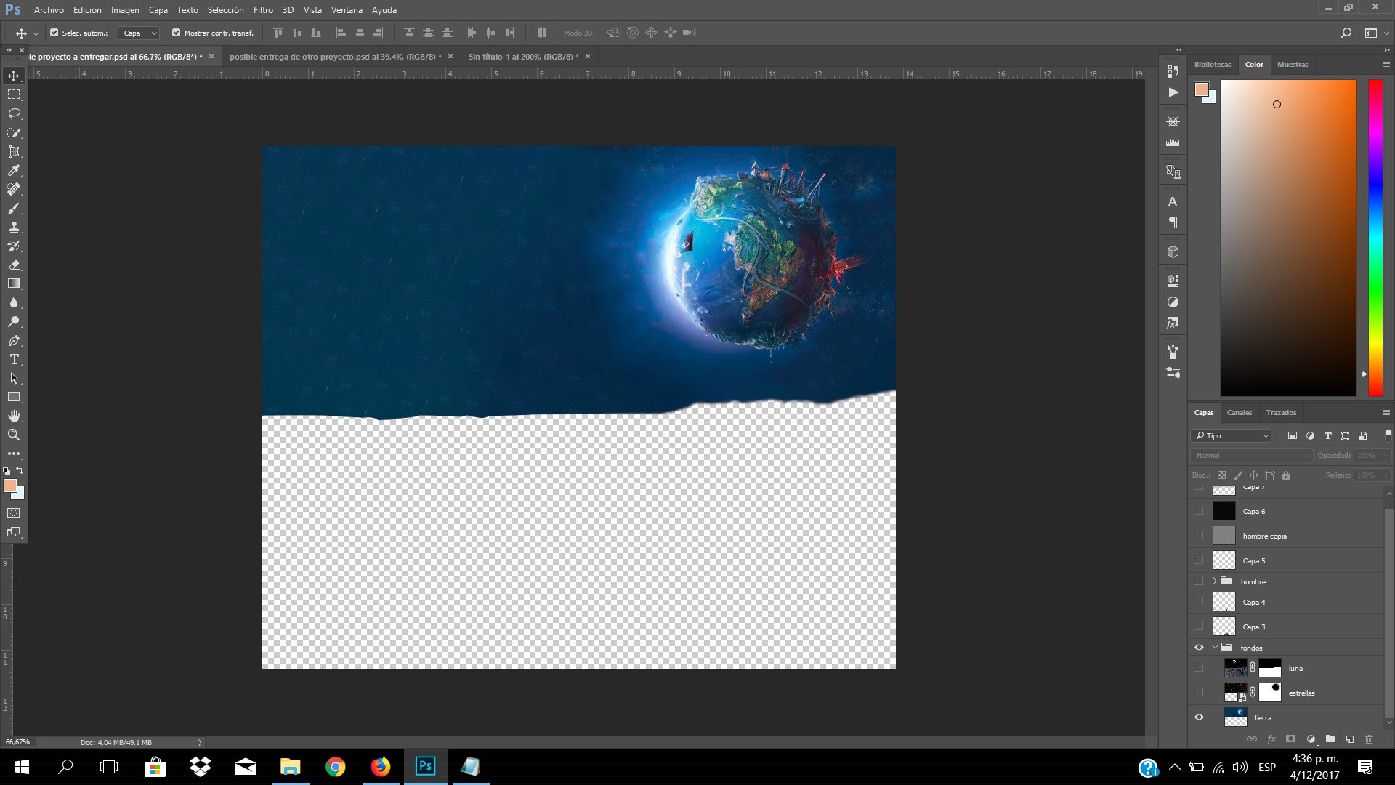Screen dimensions: 1395x785
Task: Select the Healing Brush tool
Action: point(14,189)
